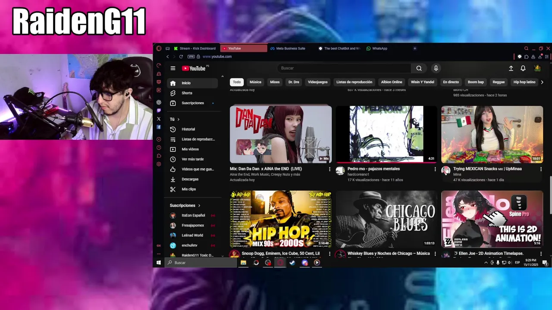Select the Albion Online filter chip
The width and height of the screenshot is (552, 310).
click(x=392, y=82)
